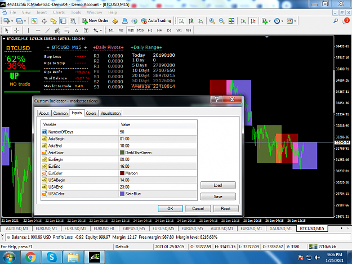Tile windows with the grid icon
The width and height of the screenshot is (352, 264).
click(x=231, y=21)
